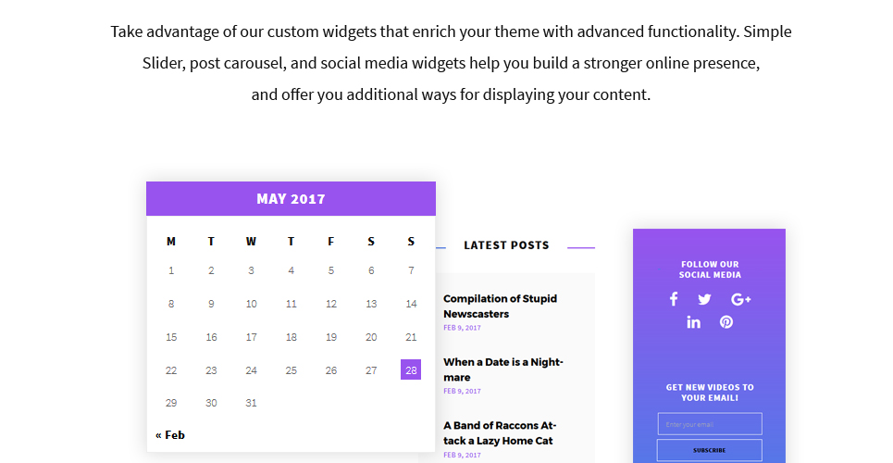Image resolution: width=893 pixels, height=463 pixels.
Task: Select date 10 in the calendar
Action: 251,304
